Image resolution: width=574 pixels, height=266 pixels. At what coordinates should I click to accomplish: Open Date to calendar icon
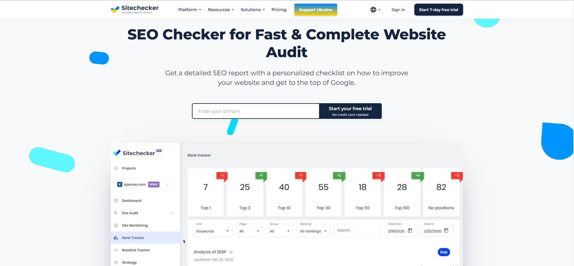[446, 231]
